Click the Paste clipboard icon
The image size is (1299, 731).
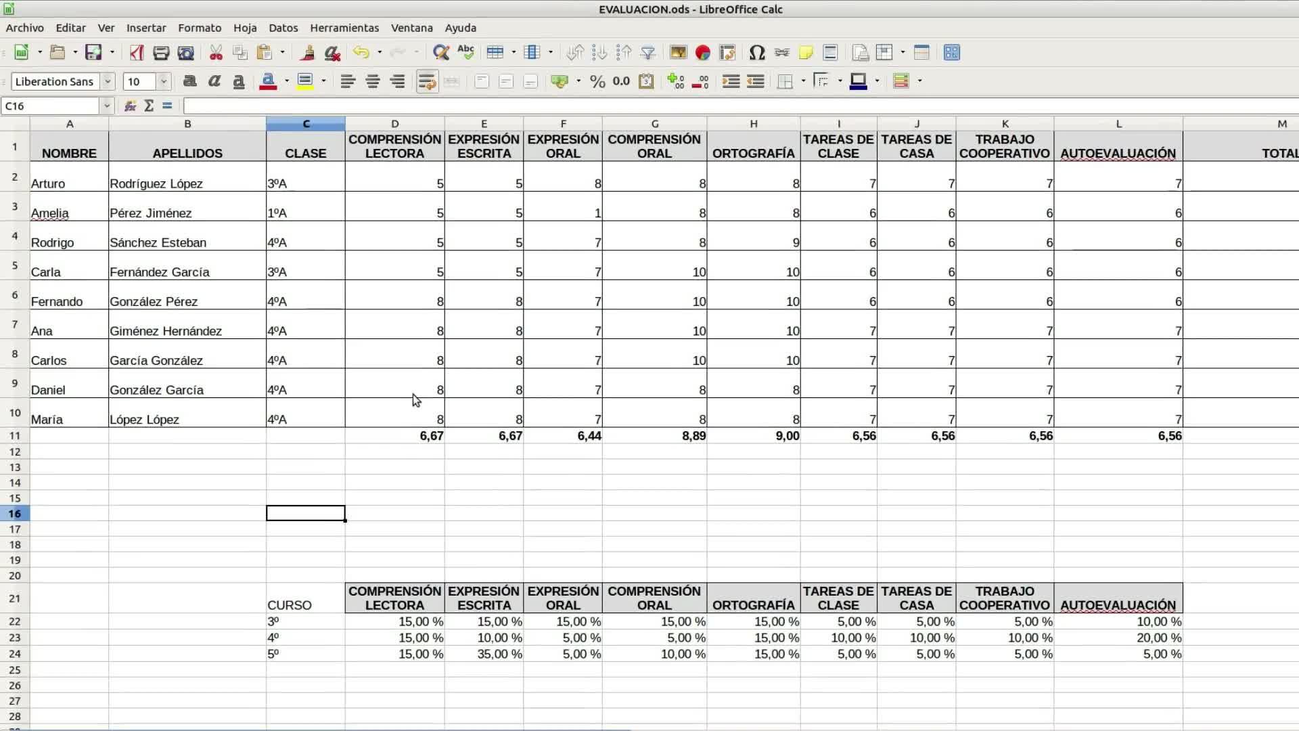[x=265, y=53]
